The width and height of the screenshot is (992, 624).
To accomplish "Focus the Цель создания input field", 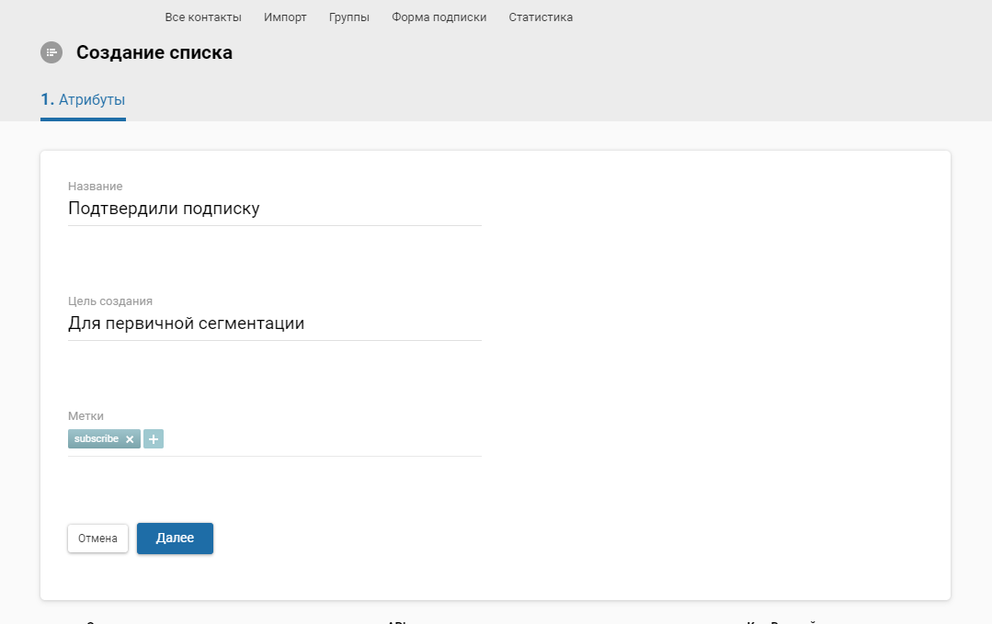I will point(274,323).
